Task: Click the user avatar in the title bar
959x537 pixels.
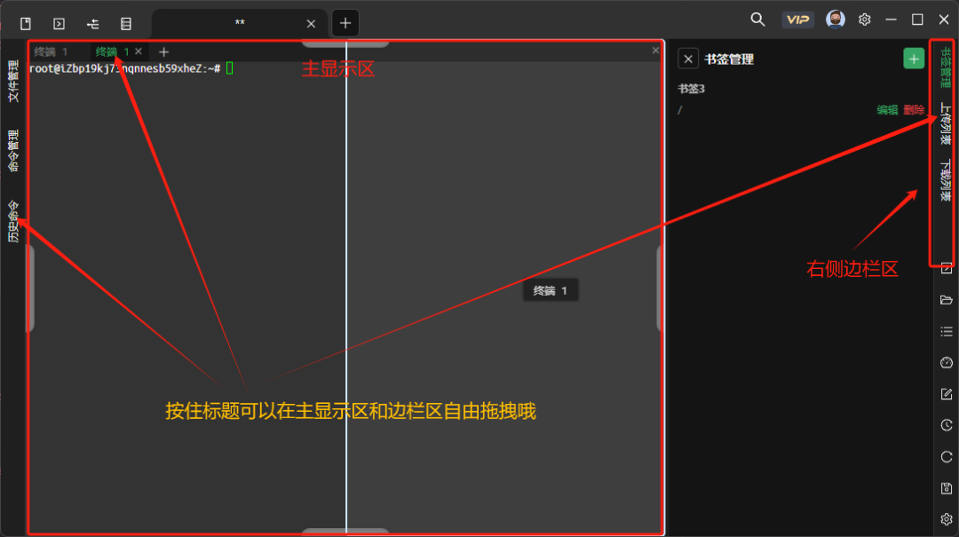Action: (836, 18)
